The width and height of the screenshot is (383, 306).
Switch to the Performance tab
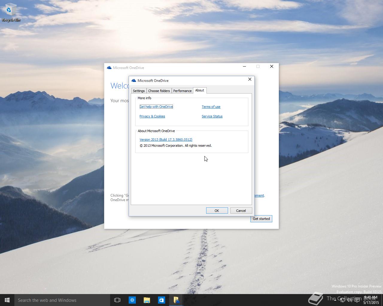click(182, 91)
